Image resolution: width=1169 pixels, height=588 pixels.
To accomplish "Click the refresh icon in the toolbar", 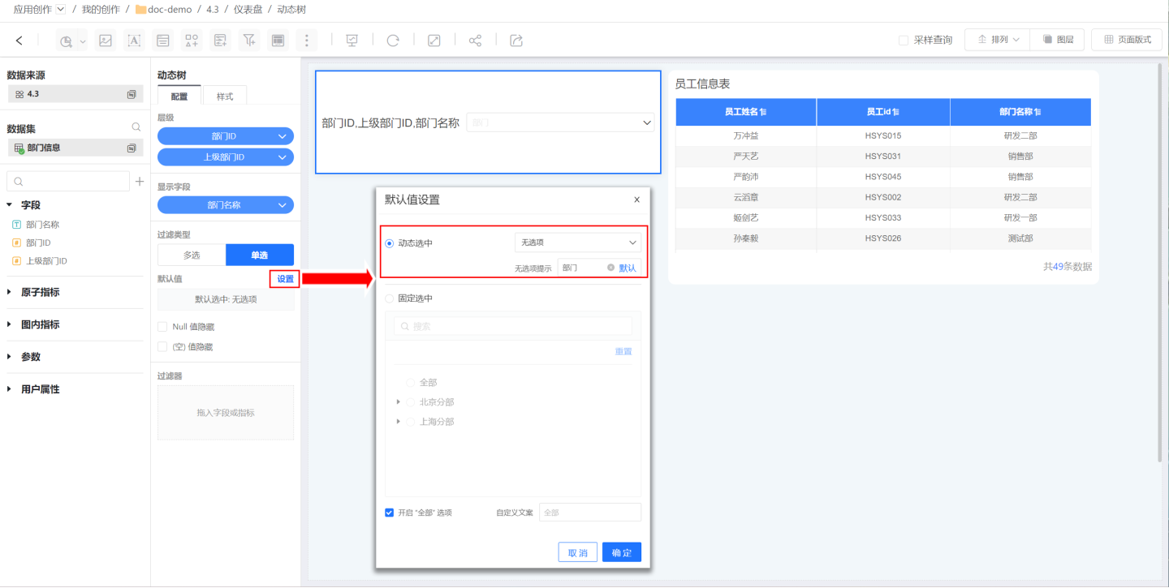I will 393,41.
